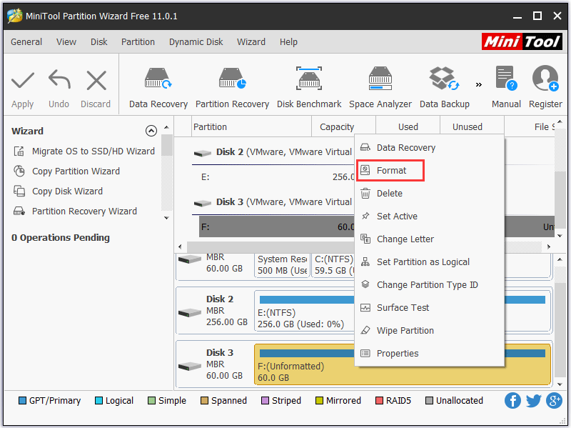Choose Wipe Partition in context menu
The height and width of the screenshot is (428, 571).
(x=430, y=331)
